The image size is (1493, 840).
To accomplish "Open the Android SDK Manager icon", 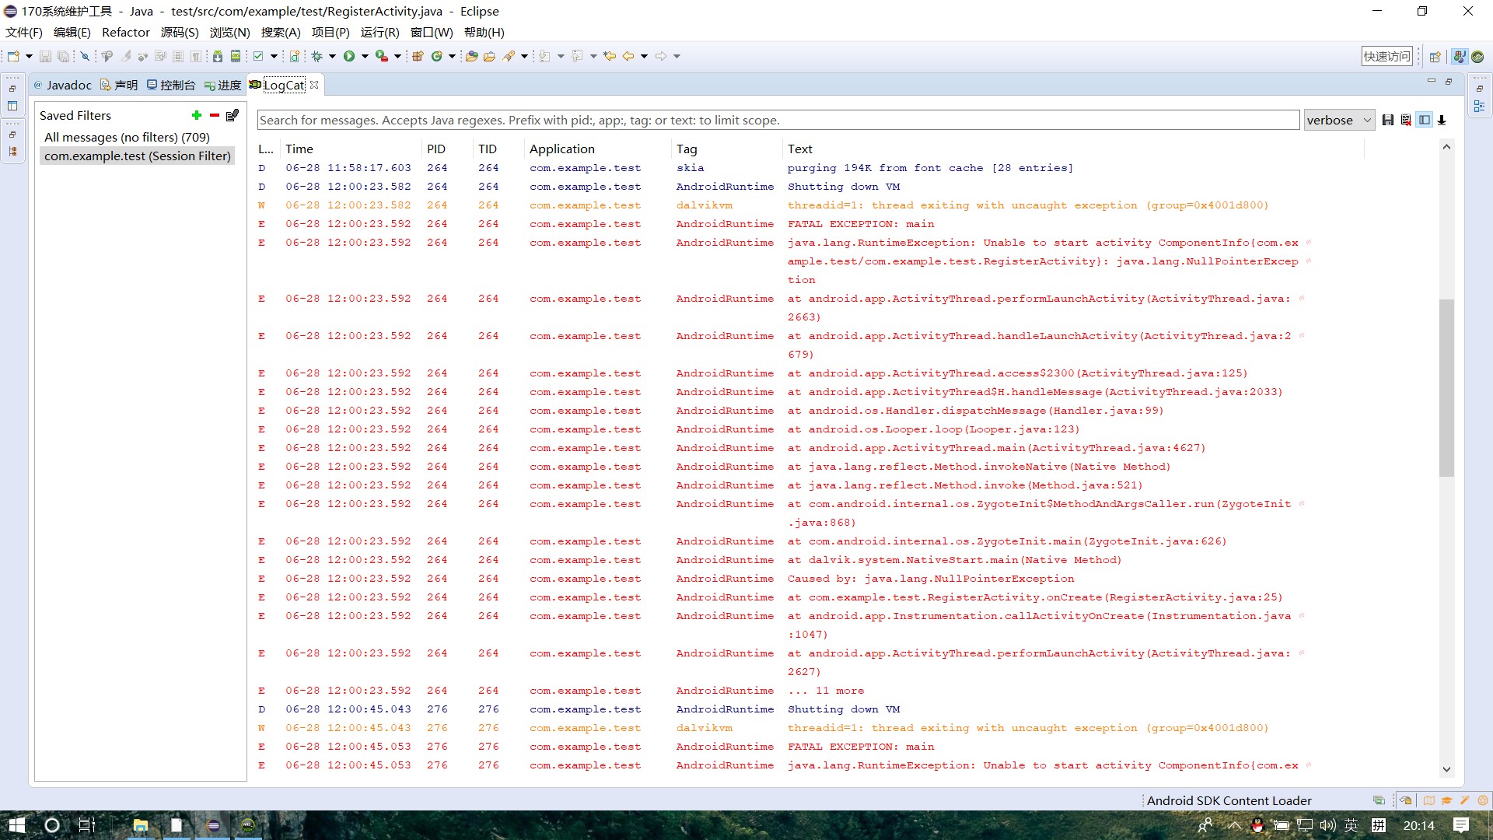I will click(218, 56).
